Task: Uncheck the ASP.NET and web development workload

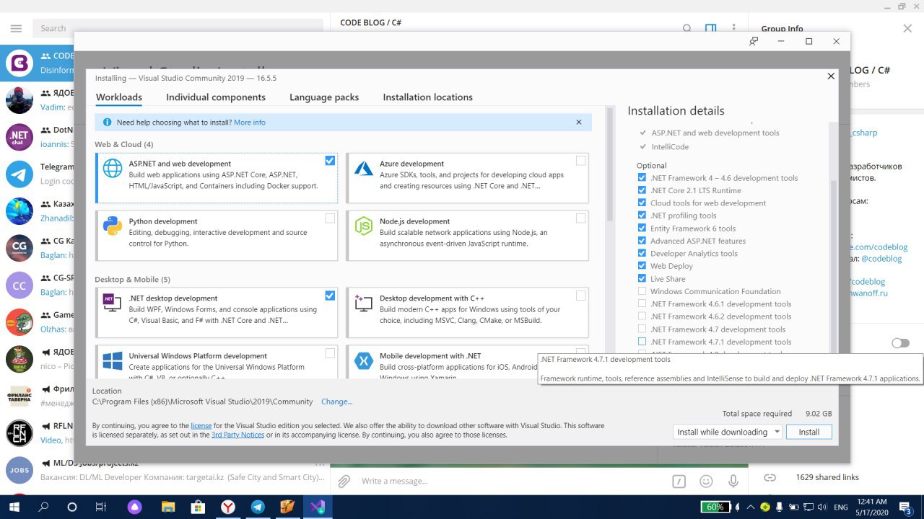Action: click(330, 161)
